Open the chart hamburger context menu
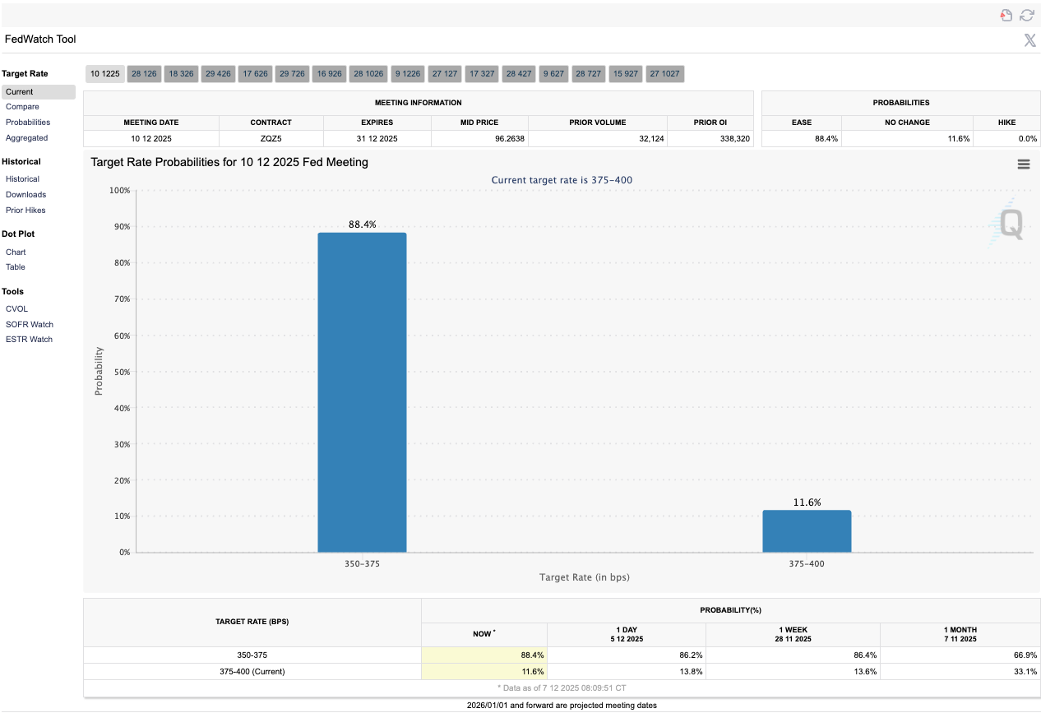This screenshot has width=1041, height=713. [1024, 164]
